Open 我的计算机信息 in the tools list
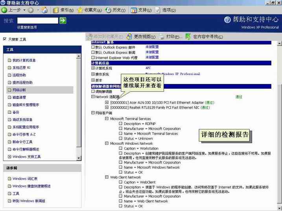This screenshot has height=211, width=282. tap(24, 60)
